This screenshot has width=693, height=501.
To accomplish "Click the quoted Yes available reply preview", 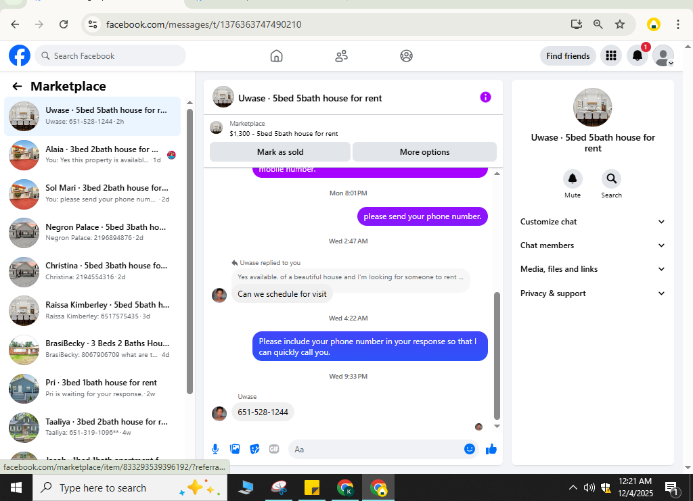I will pos(351,277).
